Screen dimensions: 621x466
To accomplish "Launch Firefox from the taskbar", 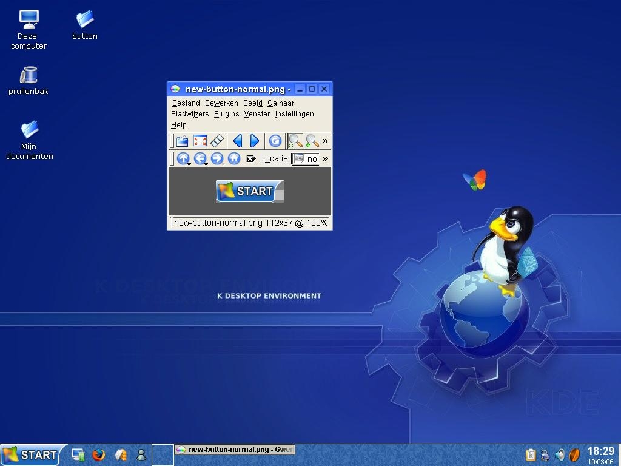I will [x=99, y=454].
